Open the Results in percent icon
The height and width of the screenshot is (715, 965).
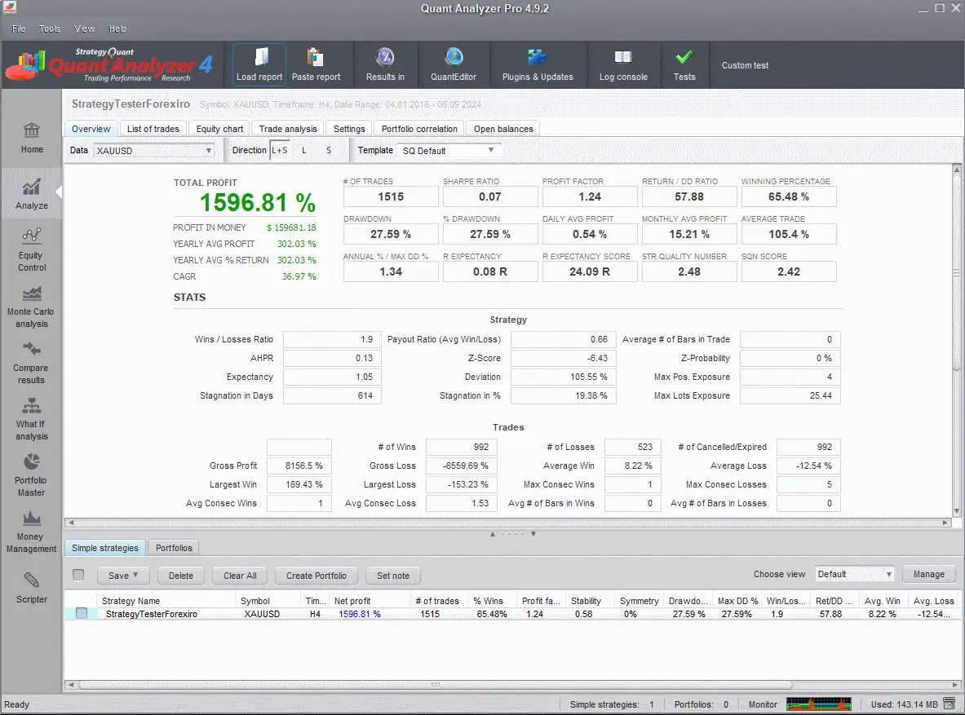pos(385,59)
